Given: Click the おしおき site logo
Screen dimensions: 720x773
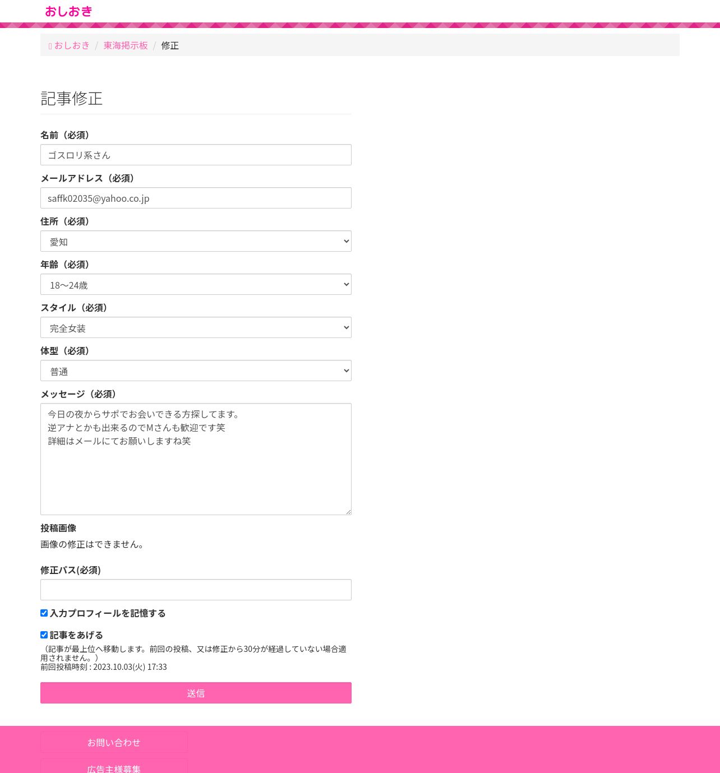Looking at the screenshot, I should click(68, 11).
